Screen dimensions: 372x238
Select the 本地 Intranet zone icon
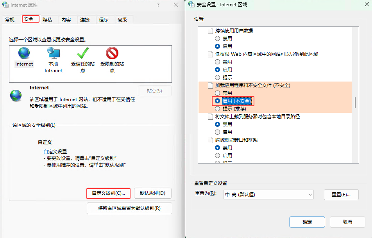pos(54,53)
